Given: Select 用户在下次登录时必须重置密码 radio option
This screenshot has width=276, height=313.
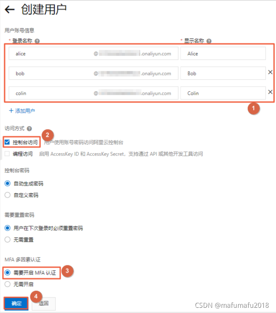Looking at the screenshot, I should [x=8, y=228].
